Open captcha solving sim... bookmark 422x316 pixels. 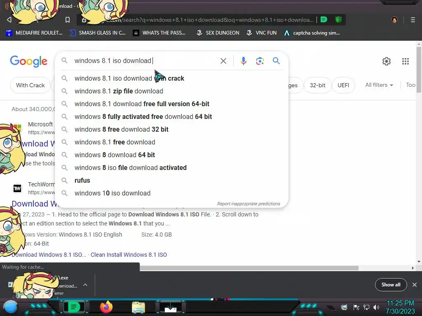[312, 33]
